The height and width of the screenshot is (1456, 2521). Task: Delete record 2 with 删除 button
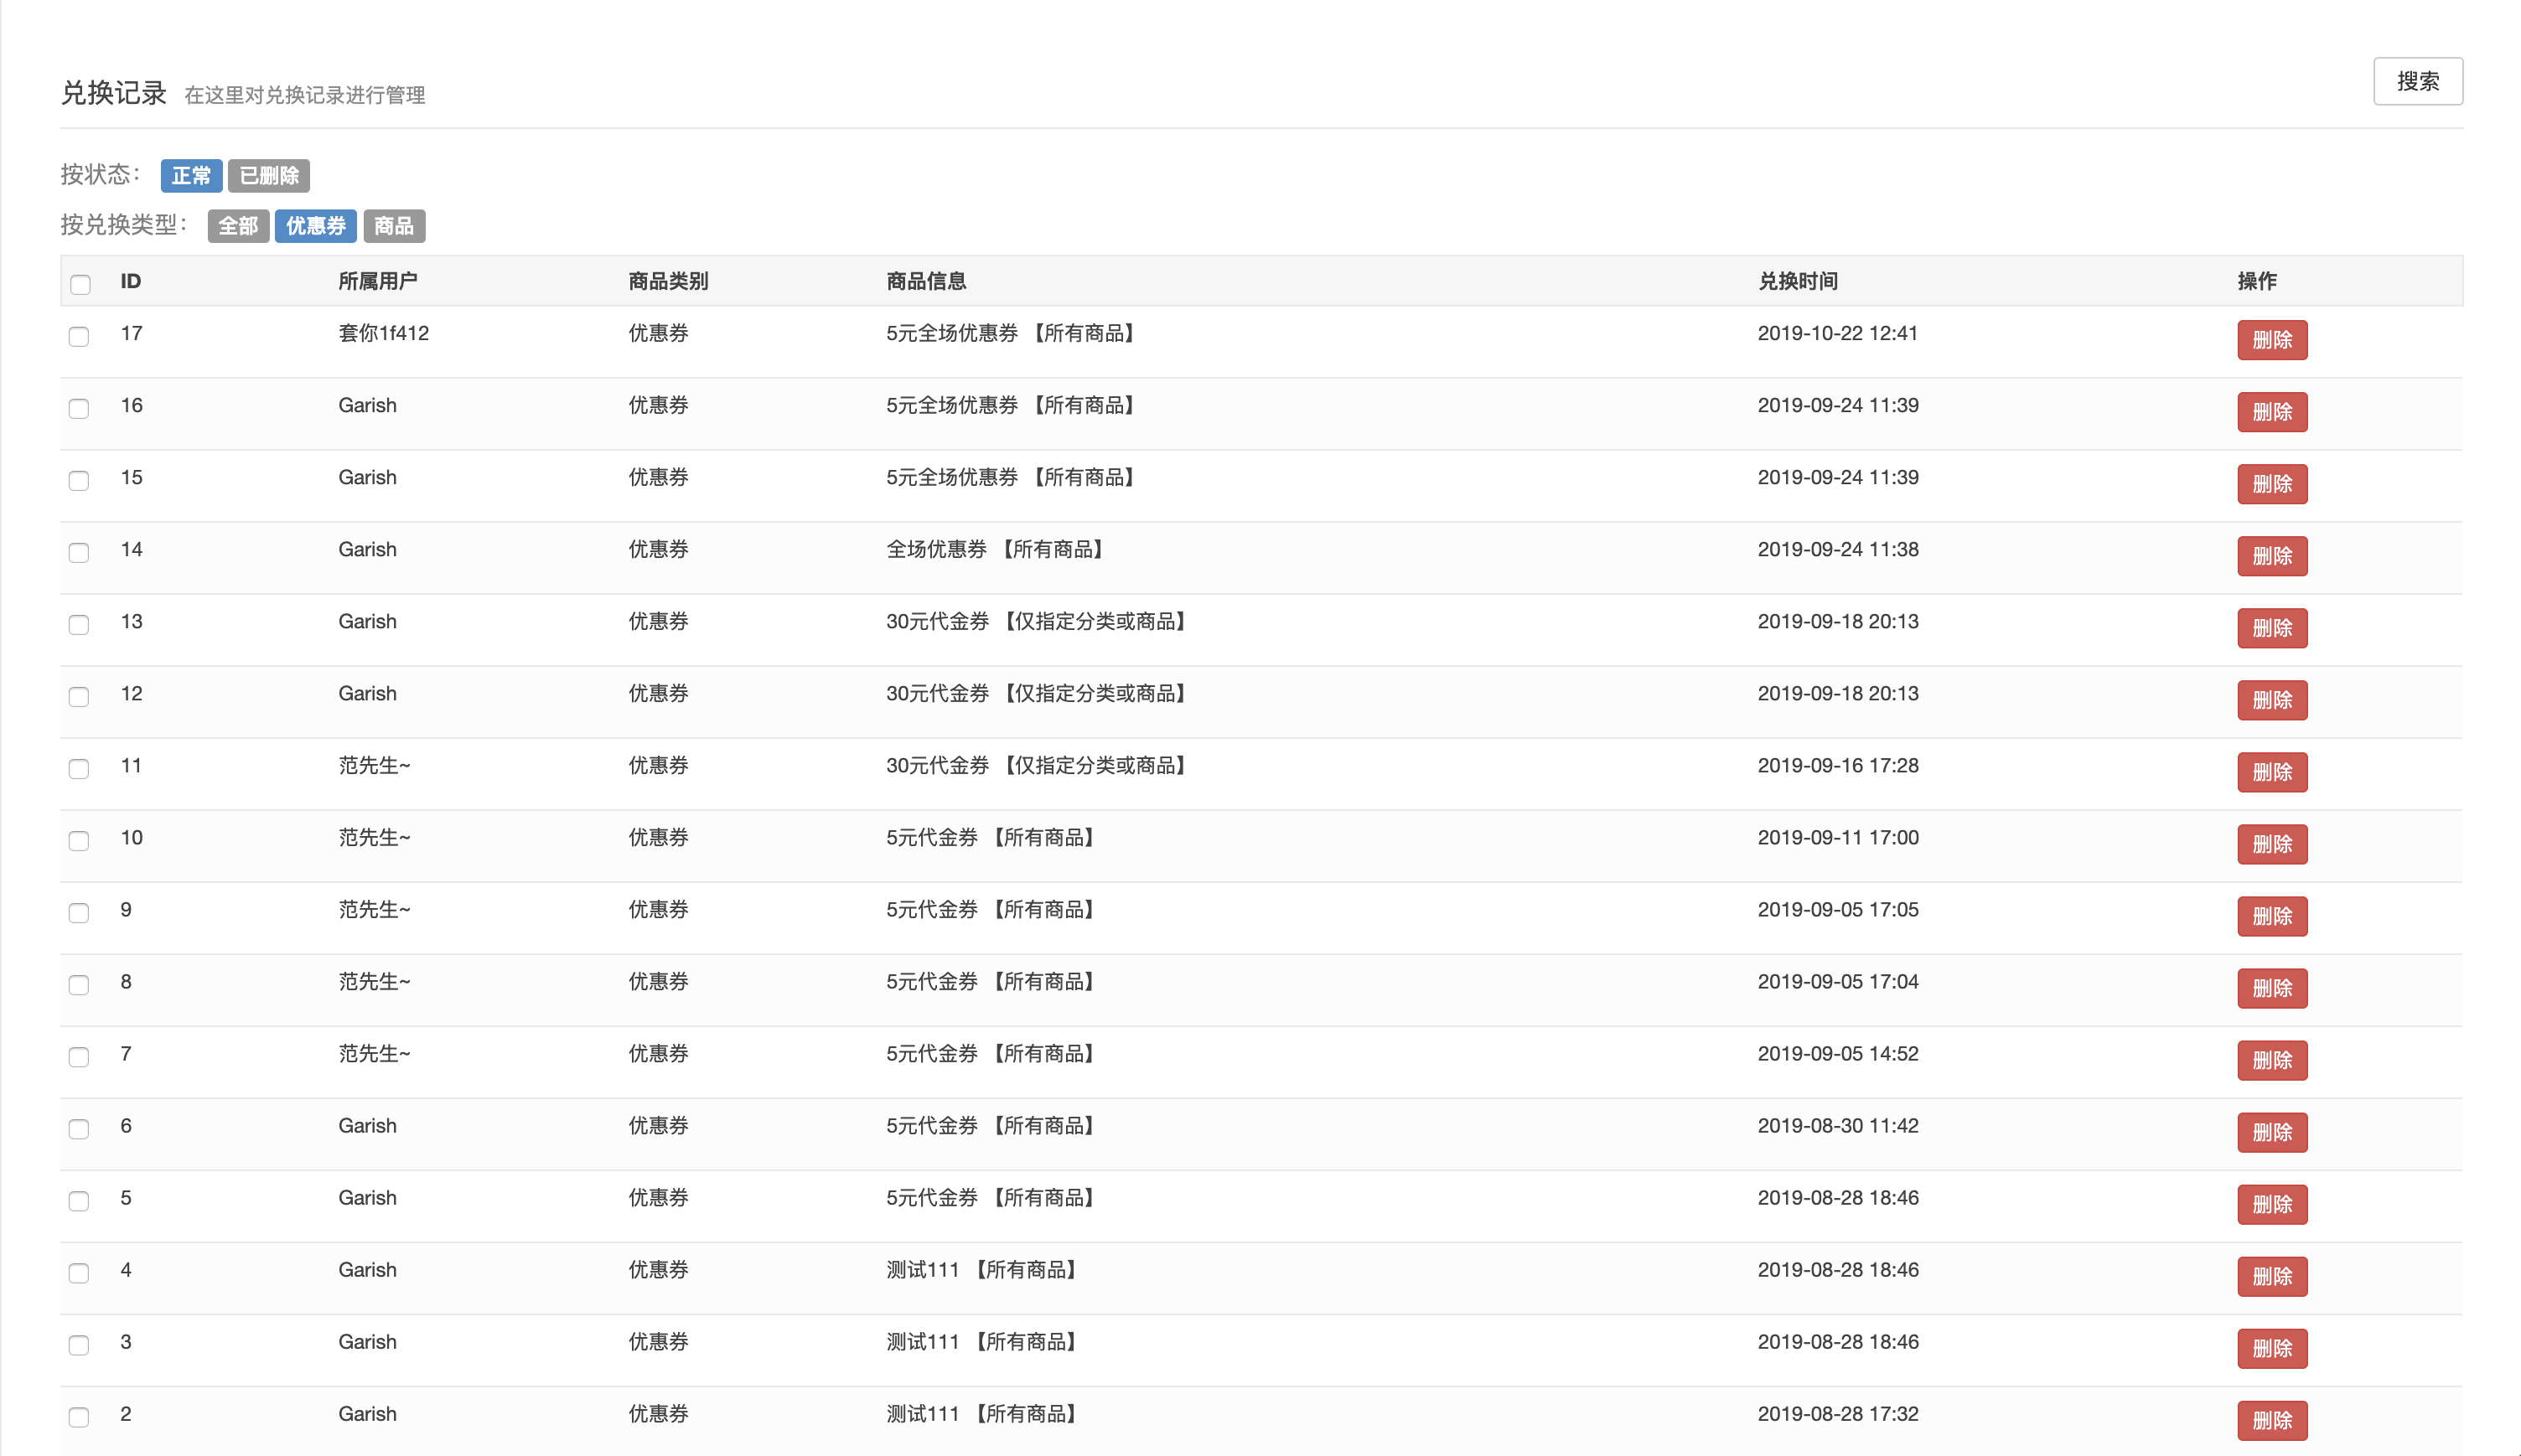click(x=2272, y=1420)
